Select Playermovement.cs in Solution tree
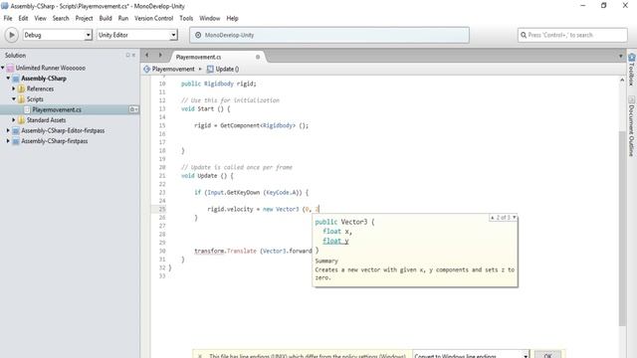Screen dimensions: 637x358 coord(57,109)
